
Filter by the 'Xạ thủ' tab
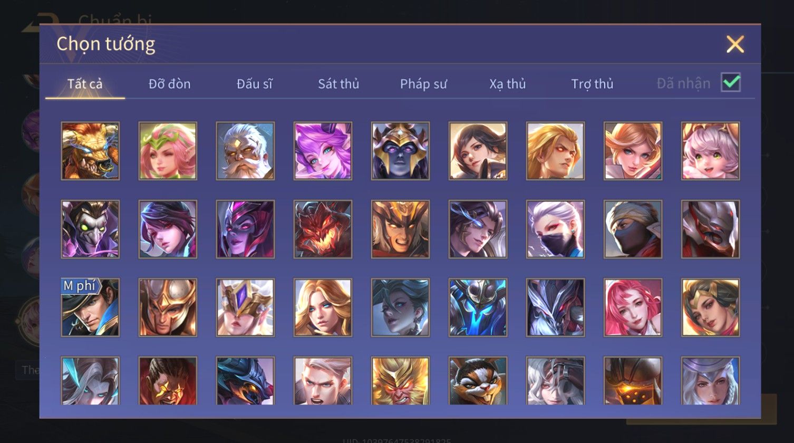pyautogui.click(x=508, y=84)
